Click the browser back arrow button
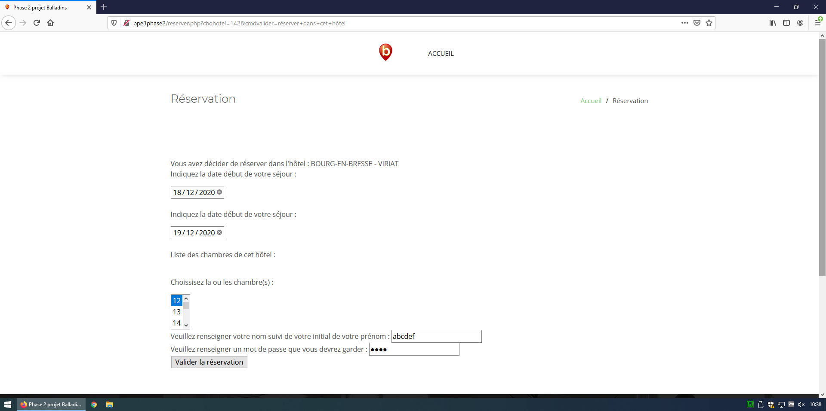This screenshot has height=411, width=826. click(x=9, y=23)
